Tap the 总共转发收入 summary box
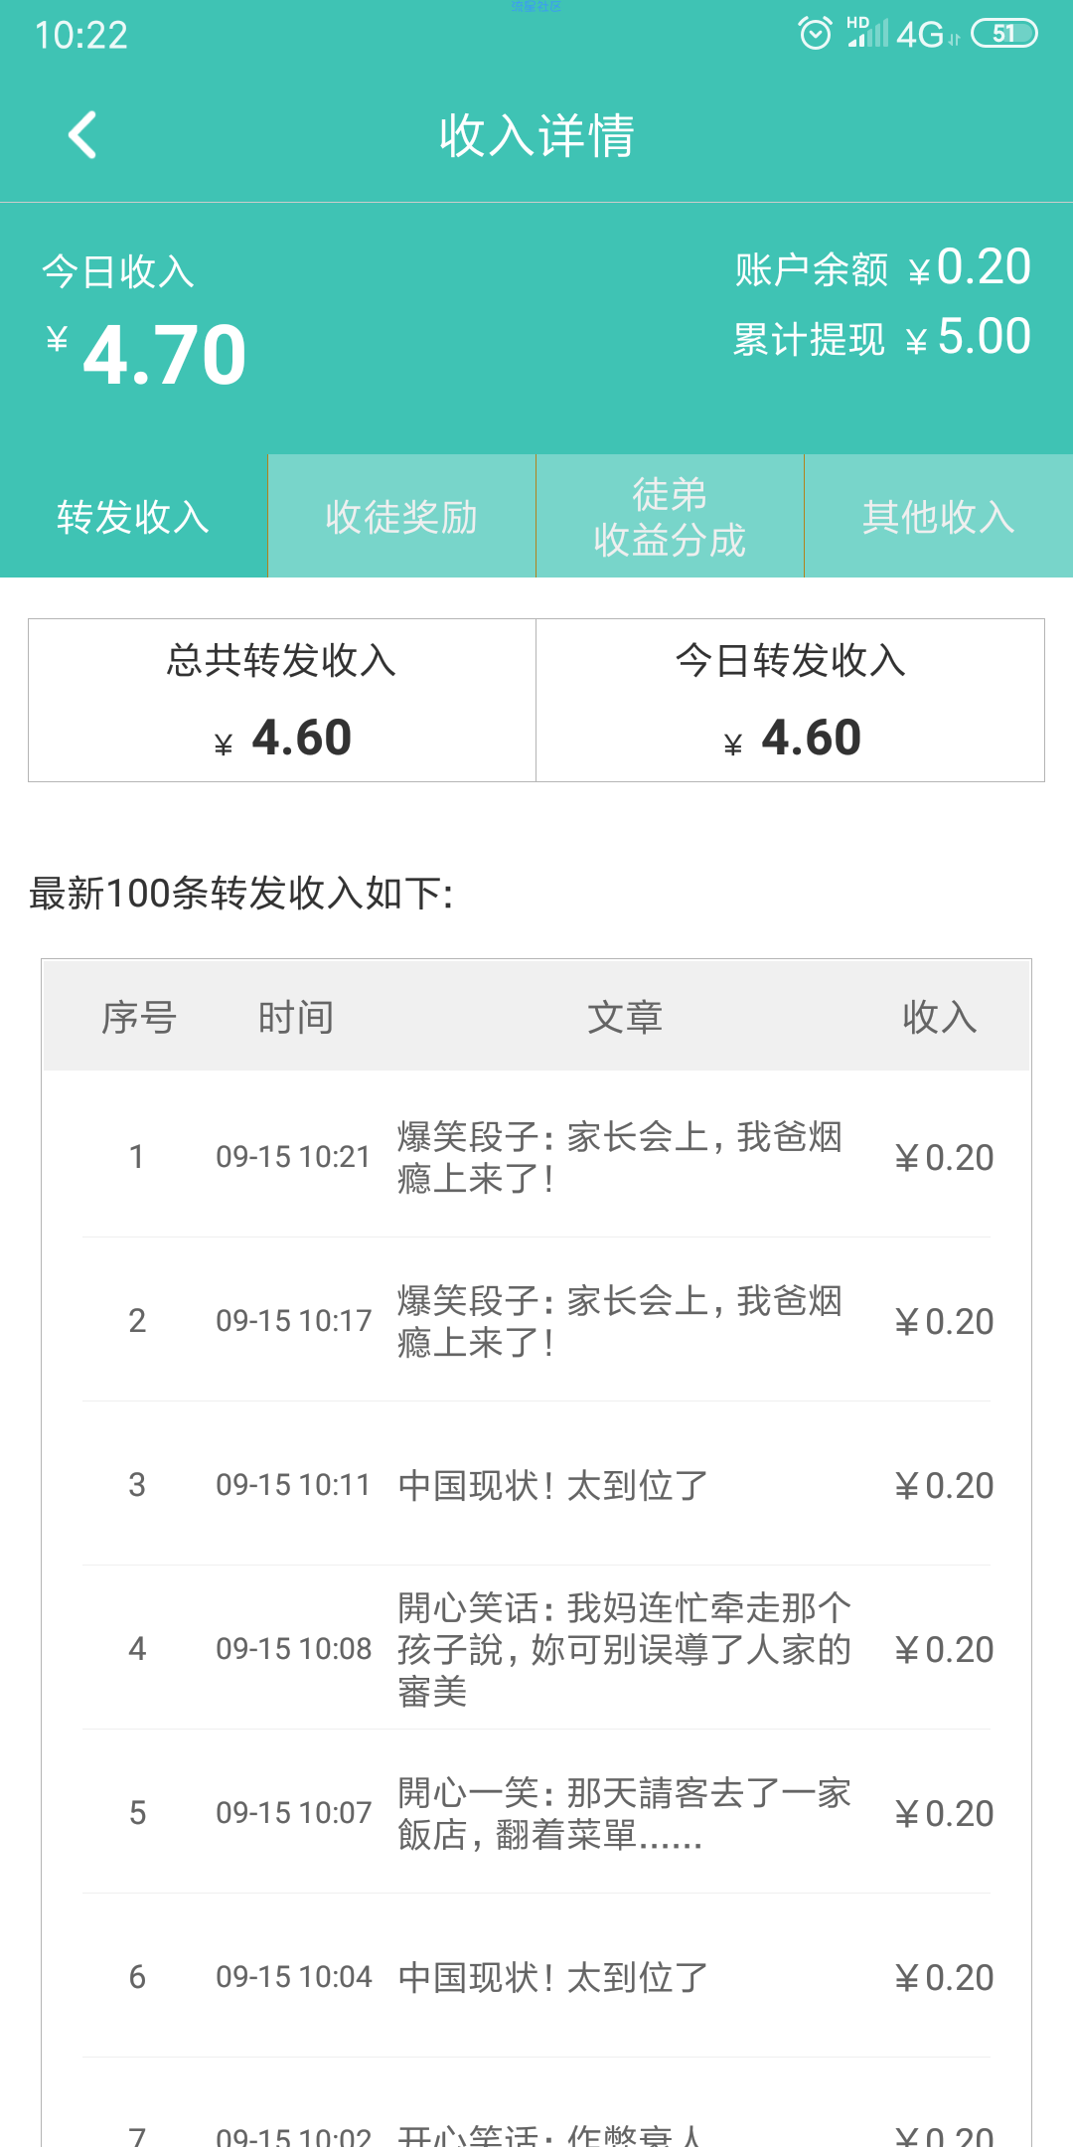This screenshot has width=1073, height=2147. [x=282, y=701]
